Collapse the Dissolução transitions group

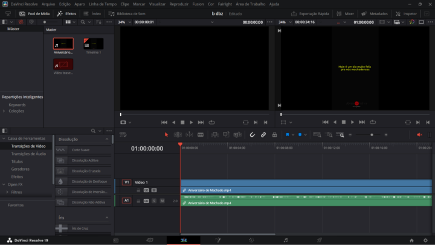107,139
